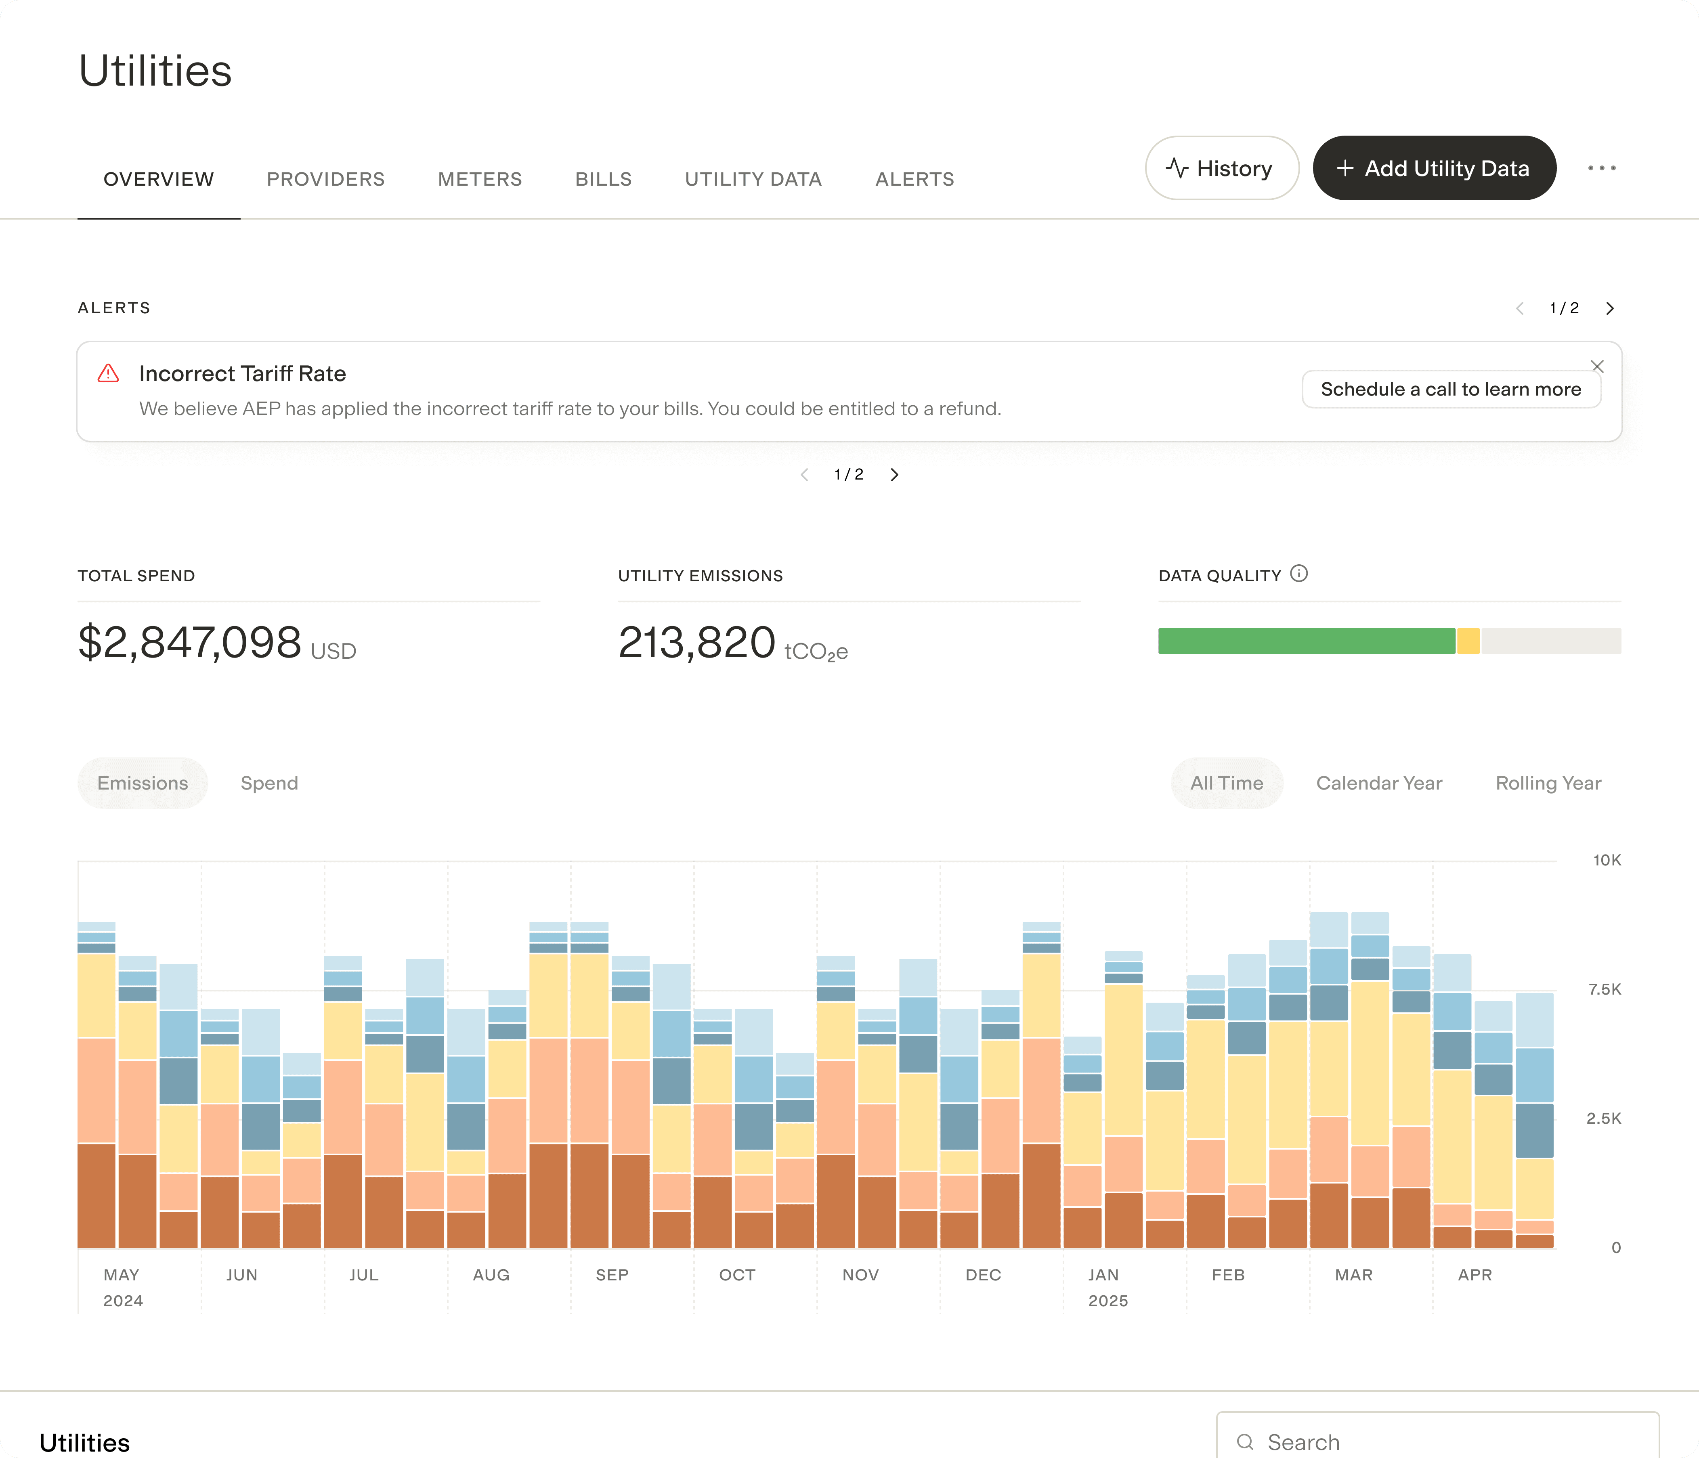Click the red warning triangle icon
1699x1458 pixels.
click(x=108, y=374)
